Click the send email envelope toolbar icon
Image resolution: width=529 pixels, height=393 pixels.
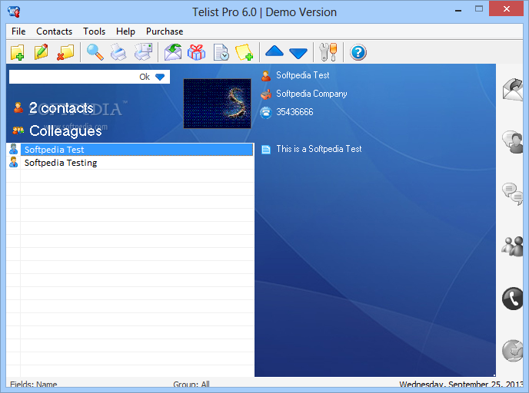pyautogui.click(x=173, y=52)
